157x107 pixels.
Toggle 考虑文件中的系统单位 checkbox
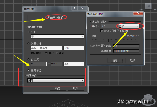pyautogui.click(x=102, y=31)
